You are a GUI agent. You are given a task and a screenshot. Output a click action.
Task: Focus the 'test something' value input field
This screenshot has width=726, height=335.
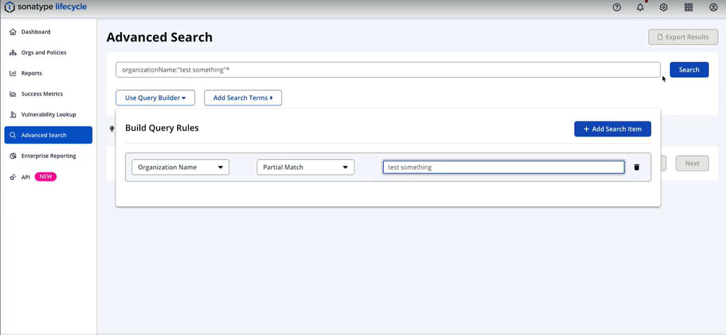tap(503, 167)
